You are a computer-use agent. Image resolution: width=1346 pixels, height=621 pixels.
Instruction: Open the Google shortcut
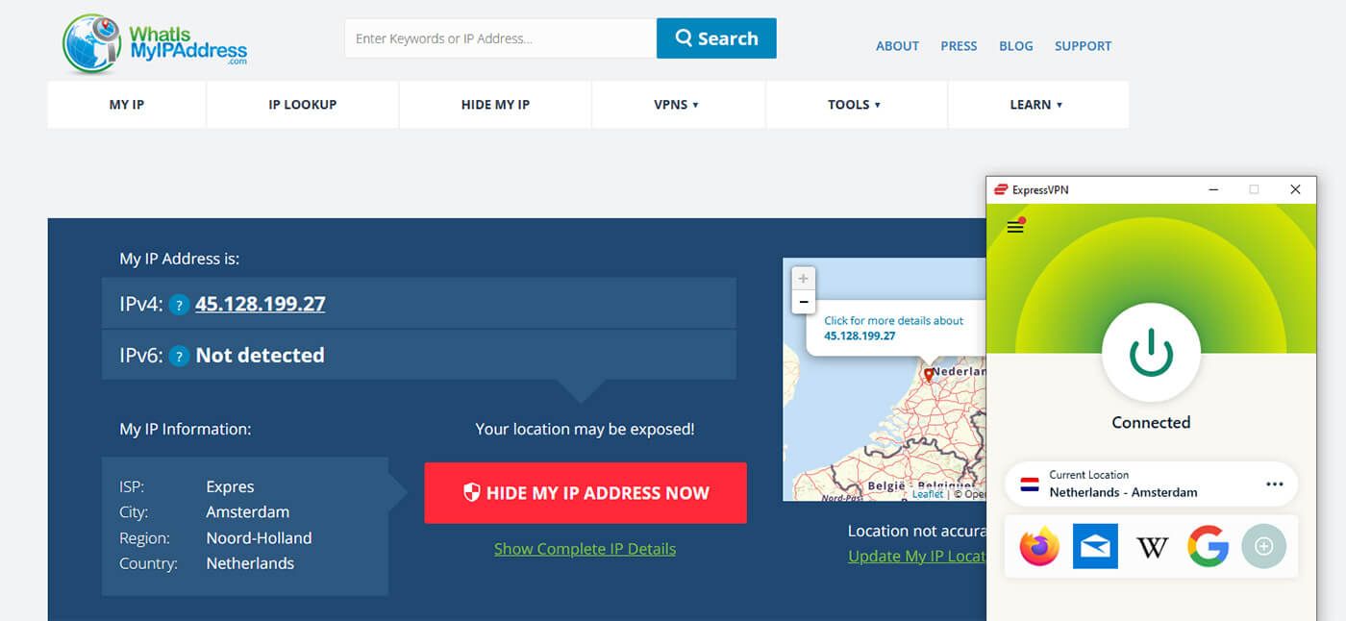pos(1208,546)
